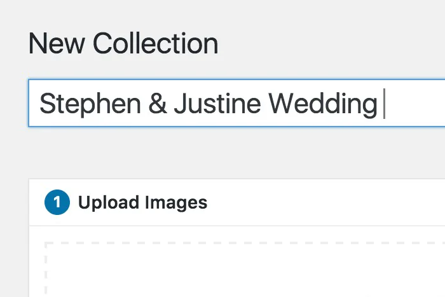Click the word Collection in the heading

pyautogui.click(x=156, y=44)
